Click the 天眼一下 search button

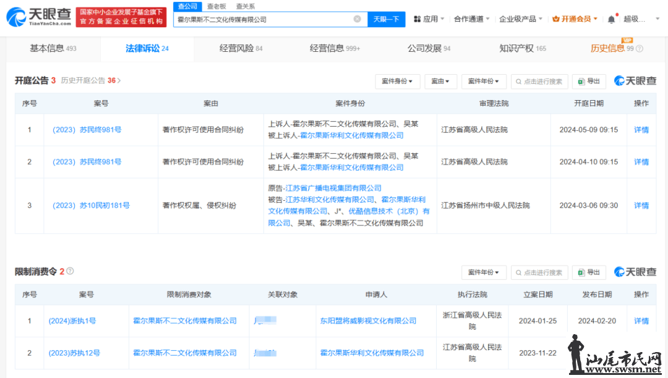[387, 19]
